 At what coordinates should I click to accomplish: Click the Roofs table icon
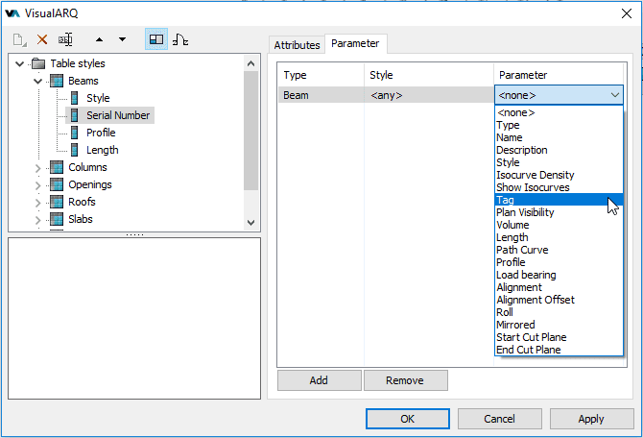[57, 202]
